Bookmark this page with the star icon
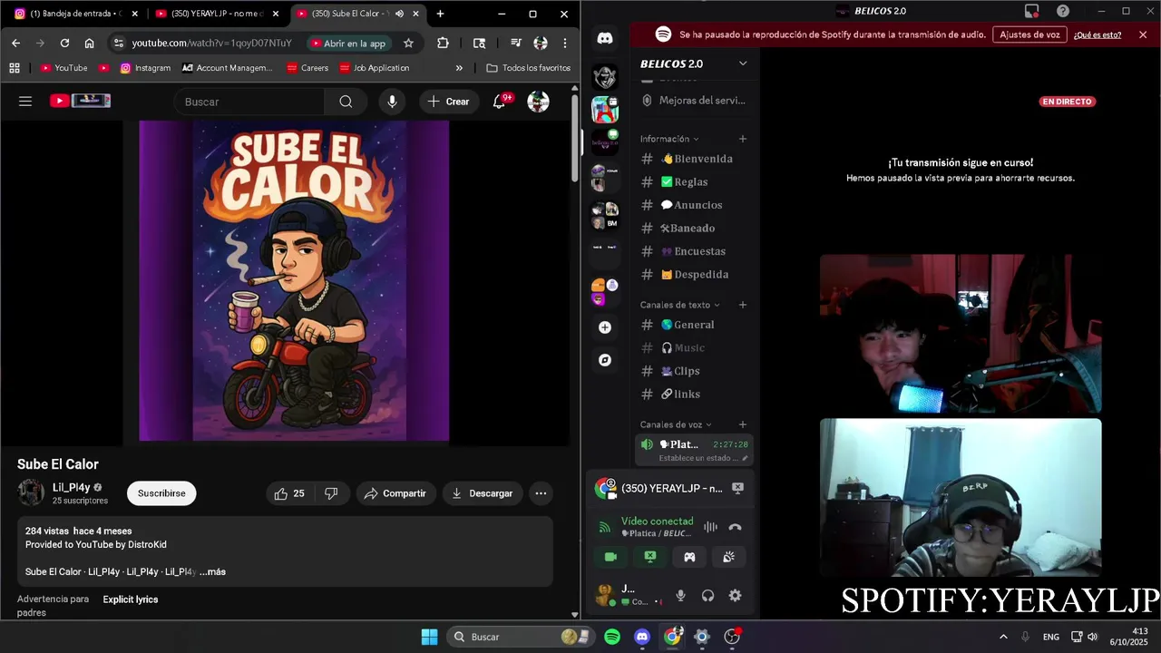The width and height of the screenshot is (1161, 653). [408, 43]
